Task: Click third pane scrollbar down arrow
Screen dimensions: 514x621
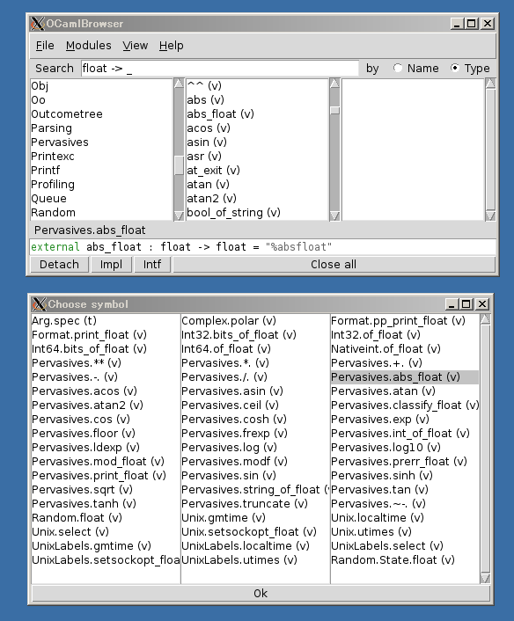Action: 490,216
